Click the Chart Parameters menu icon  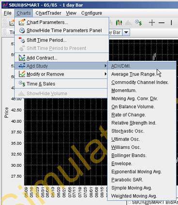point(22,22)
